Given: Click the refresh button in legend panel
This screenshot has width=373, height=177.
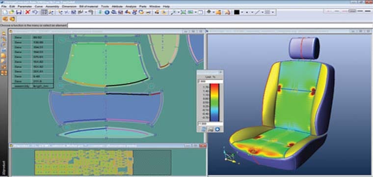Looking at the screenshot, I should (x=204, y=129).
